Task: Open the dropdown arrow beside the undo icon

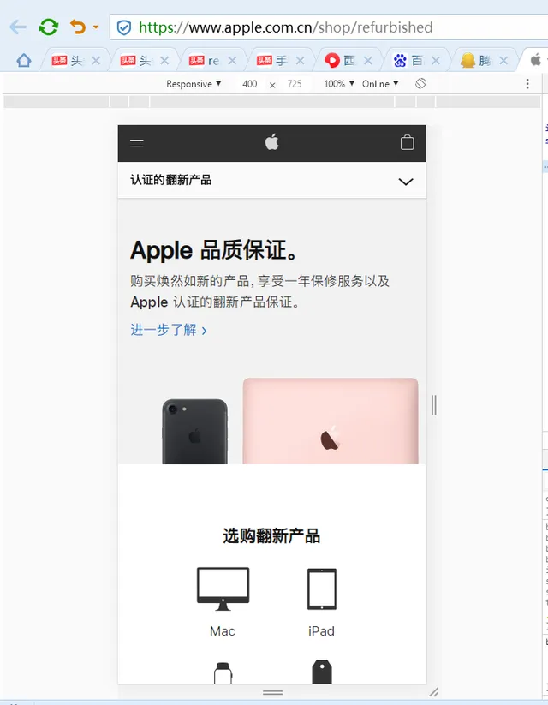Action: click(96, 27)
